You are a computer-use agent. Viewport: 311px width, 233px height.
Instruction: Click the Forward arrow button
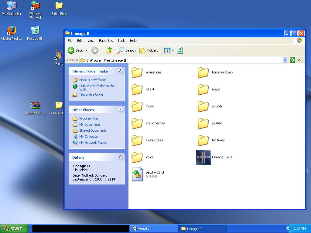tap(95, 50)
